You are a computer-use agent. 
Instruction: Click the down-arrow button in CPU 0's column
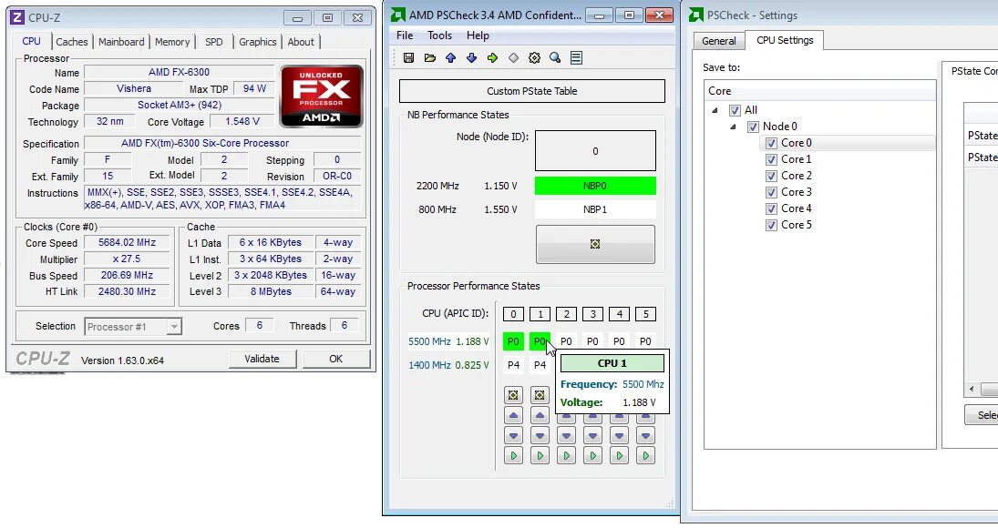(514, 436)
